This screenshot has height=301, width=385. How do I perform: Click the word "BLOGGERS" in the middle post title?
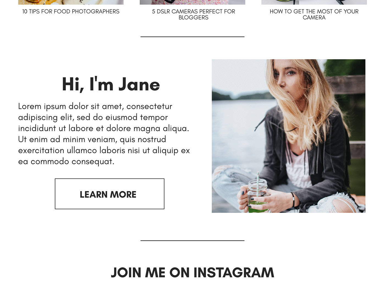pos(193,18)
